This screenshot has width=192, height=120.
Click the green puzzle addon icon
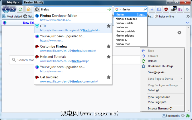click(188, 116)
